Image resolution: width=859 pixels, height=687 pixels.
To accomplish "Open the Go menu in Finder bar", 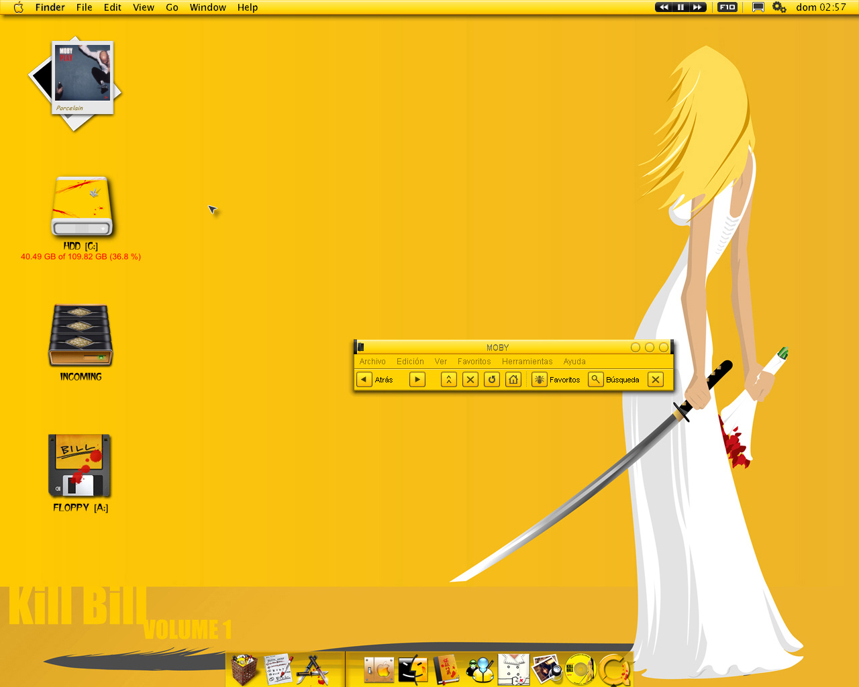I will point(172,7).
